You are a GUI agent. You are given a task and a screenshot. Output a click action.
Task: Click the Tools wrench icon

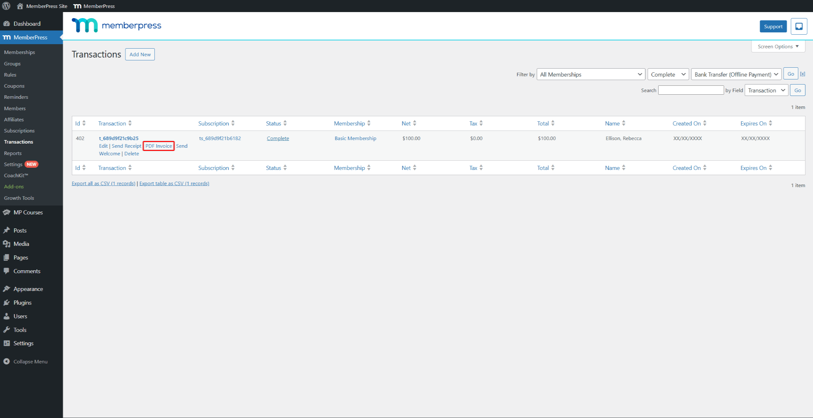[6, 330]
